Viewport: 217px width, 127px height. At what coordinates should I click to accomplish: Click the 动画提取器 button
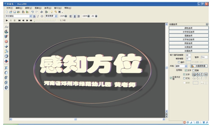click(199, 66)
